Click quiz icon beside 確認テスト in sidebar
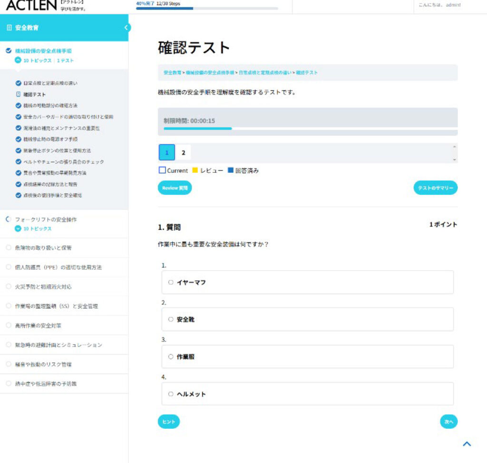The image size is (487, 463). pos(19,94)
